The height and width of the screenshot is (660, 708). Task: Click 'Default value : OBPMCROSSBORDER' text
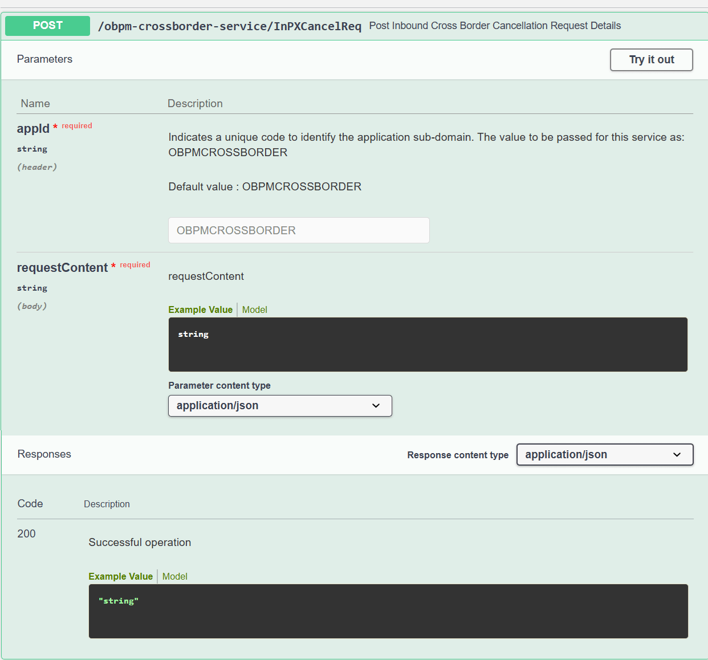pos(265,187)
